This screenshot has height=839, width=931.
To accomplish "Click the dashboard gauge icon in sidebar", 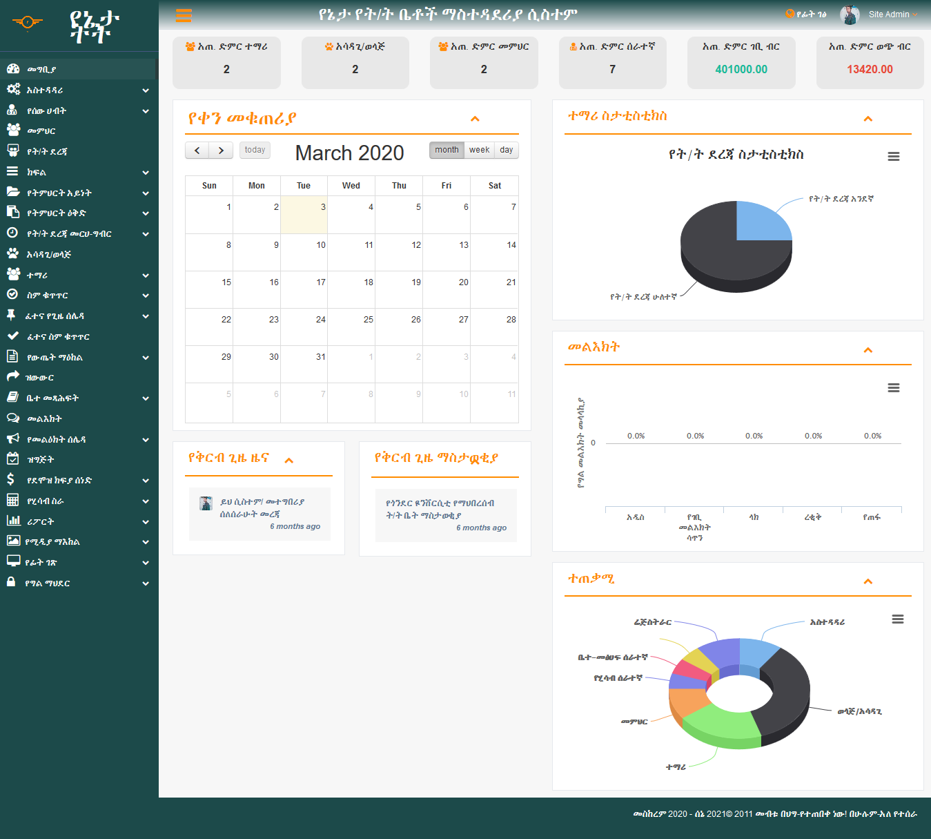I will coord(13,69).
